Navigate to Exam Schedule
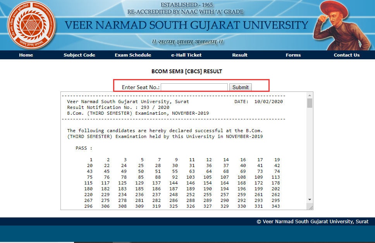Image resolution: width=375 pixels, height=243 pixels. pyautogui.click(x=132, y=55)
